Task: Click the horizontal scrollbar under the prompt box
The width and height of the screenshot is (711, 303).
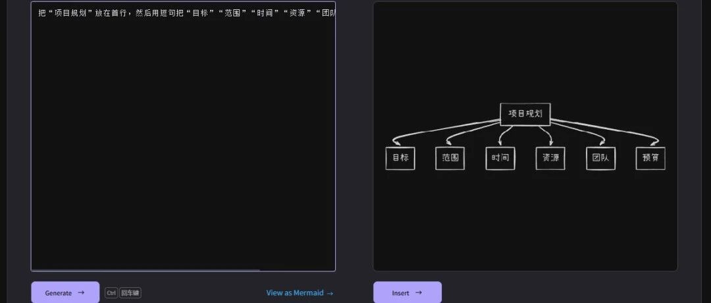Action: [x=146, y=270]
